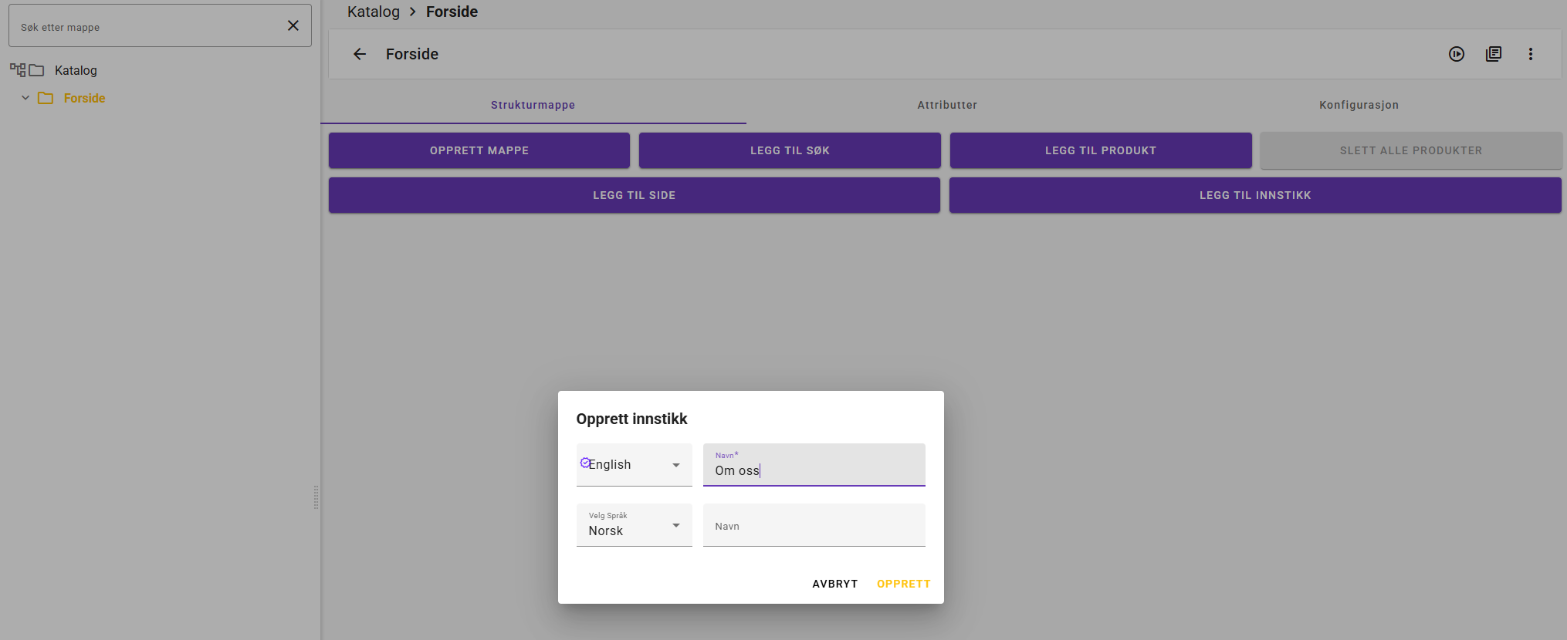
Task: Switch to the Attributter tab
Action: [946, 105]
